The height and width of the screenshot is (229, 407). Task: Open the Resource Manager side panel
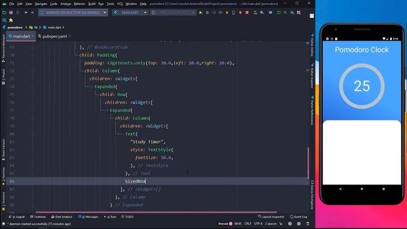(x=3, y=48)
